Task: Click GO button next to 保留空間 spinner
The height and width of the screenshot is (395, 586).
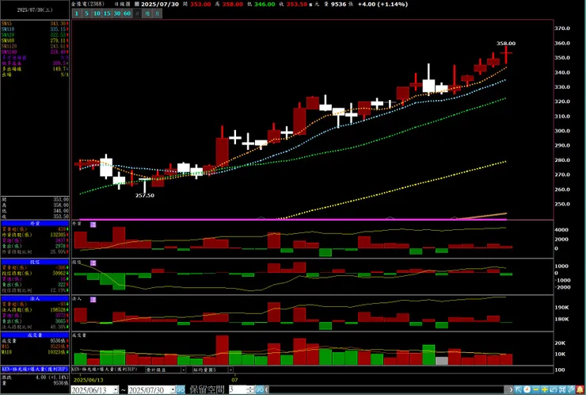Action: pos(260,389)
